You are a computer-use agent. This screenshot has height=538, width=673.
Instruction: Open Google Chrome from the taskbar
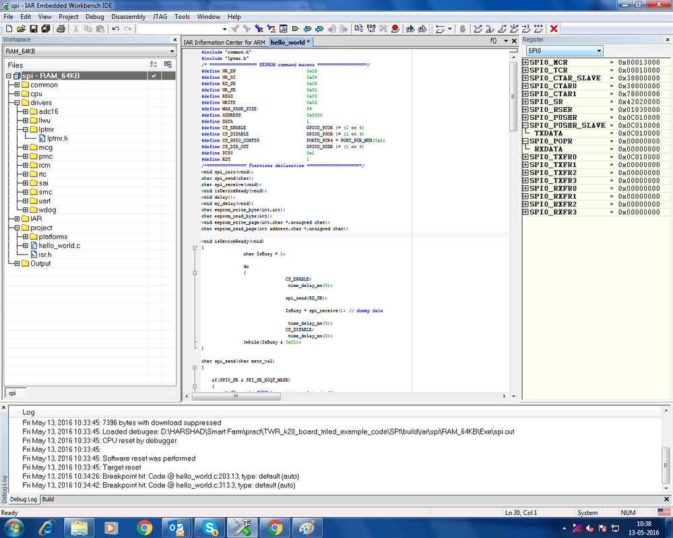[x=145, y=527]
